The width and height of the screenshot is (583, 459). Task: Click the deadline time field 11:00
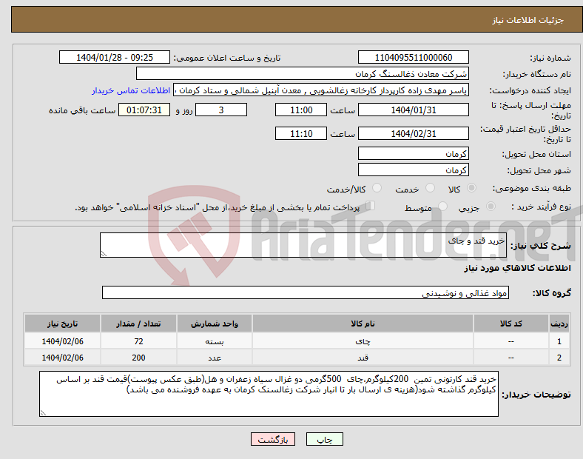301,110
